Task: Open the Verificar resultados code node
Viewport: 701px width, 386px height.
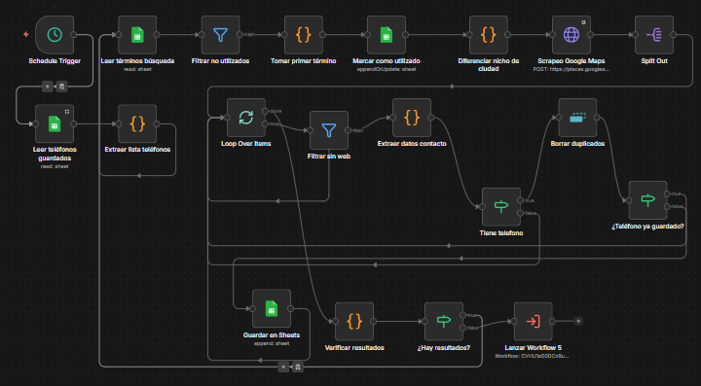Action: [x=354, y=321]
